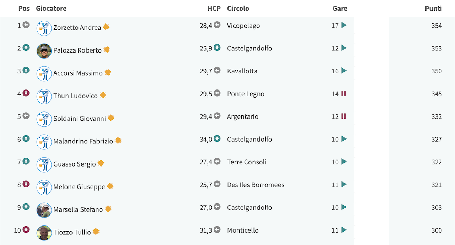Click the red down arrow next to position 10

26,229
